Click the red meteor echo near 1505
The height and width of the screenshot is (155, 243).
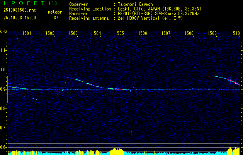[119, 89]
